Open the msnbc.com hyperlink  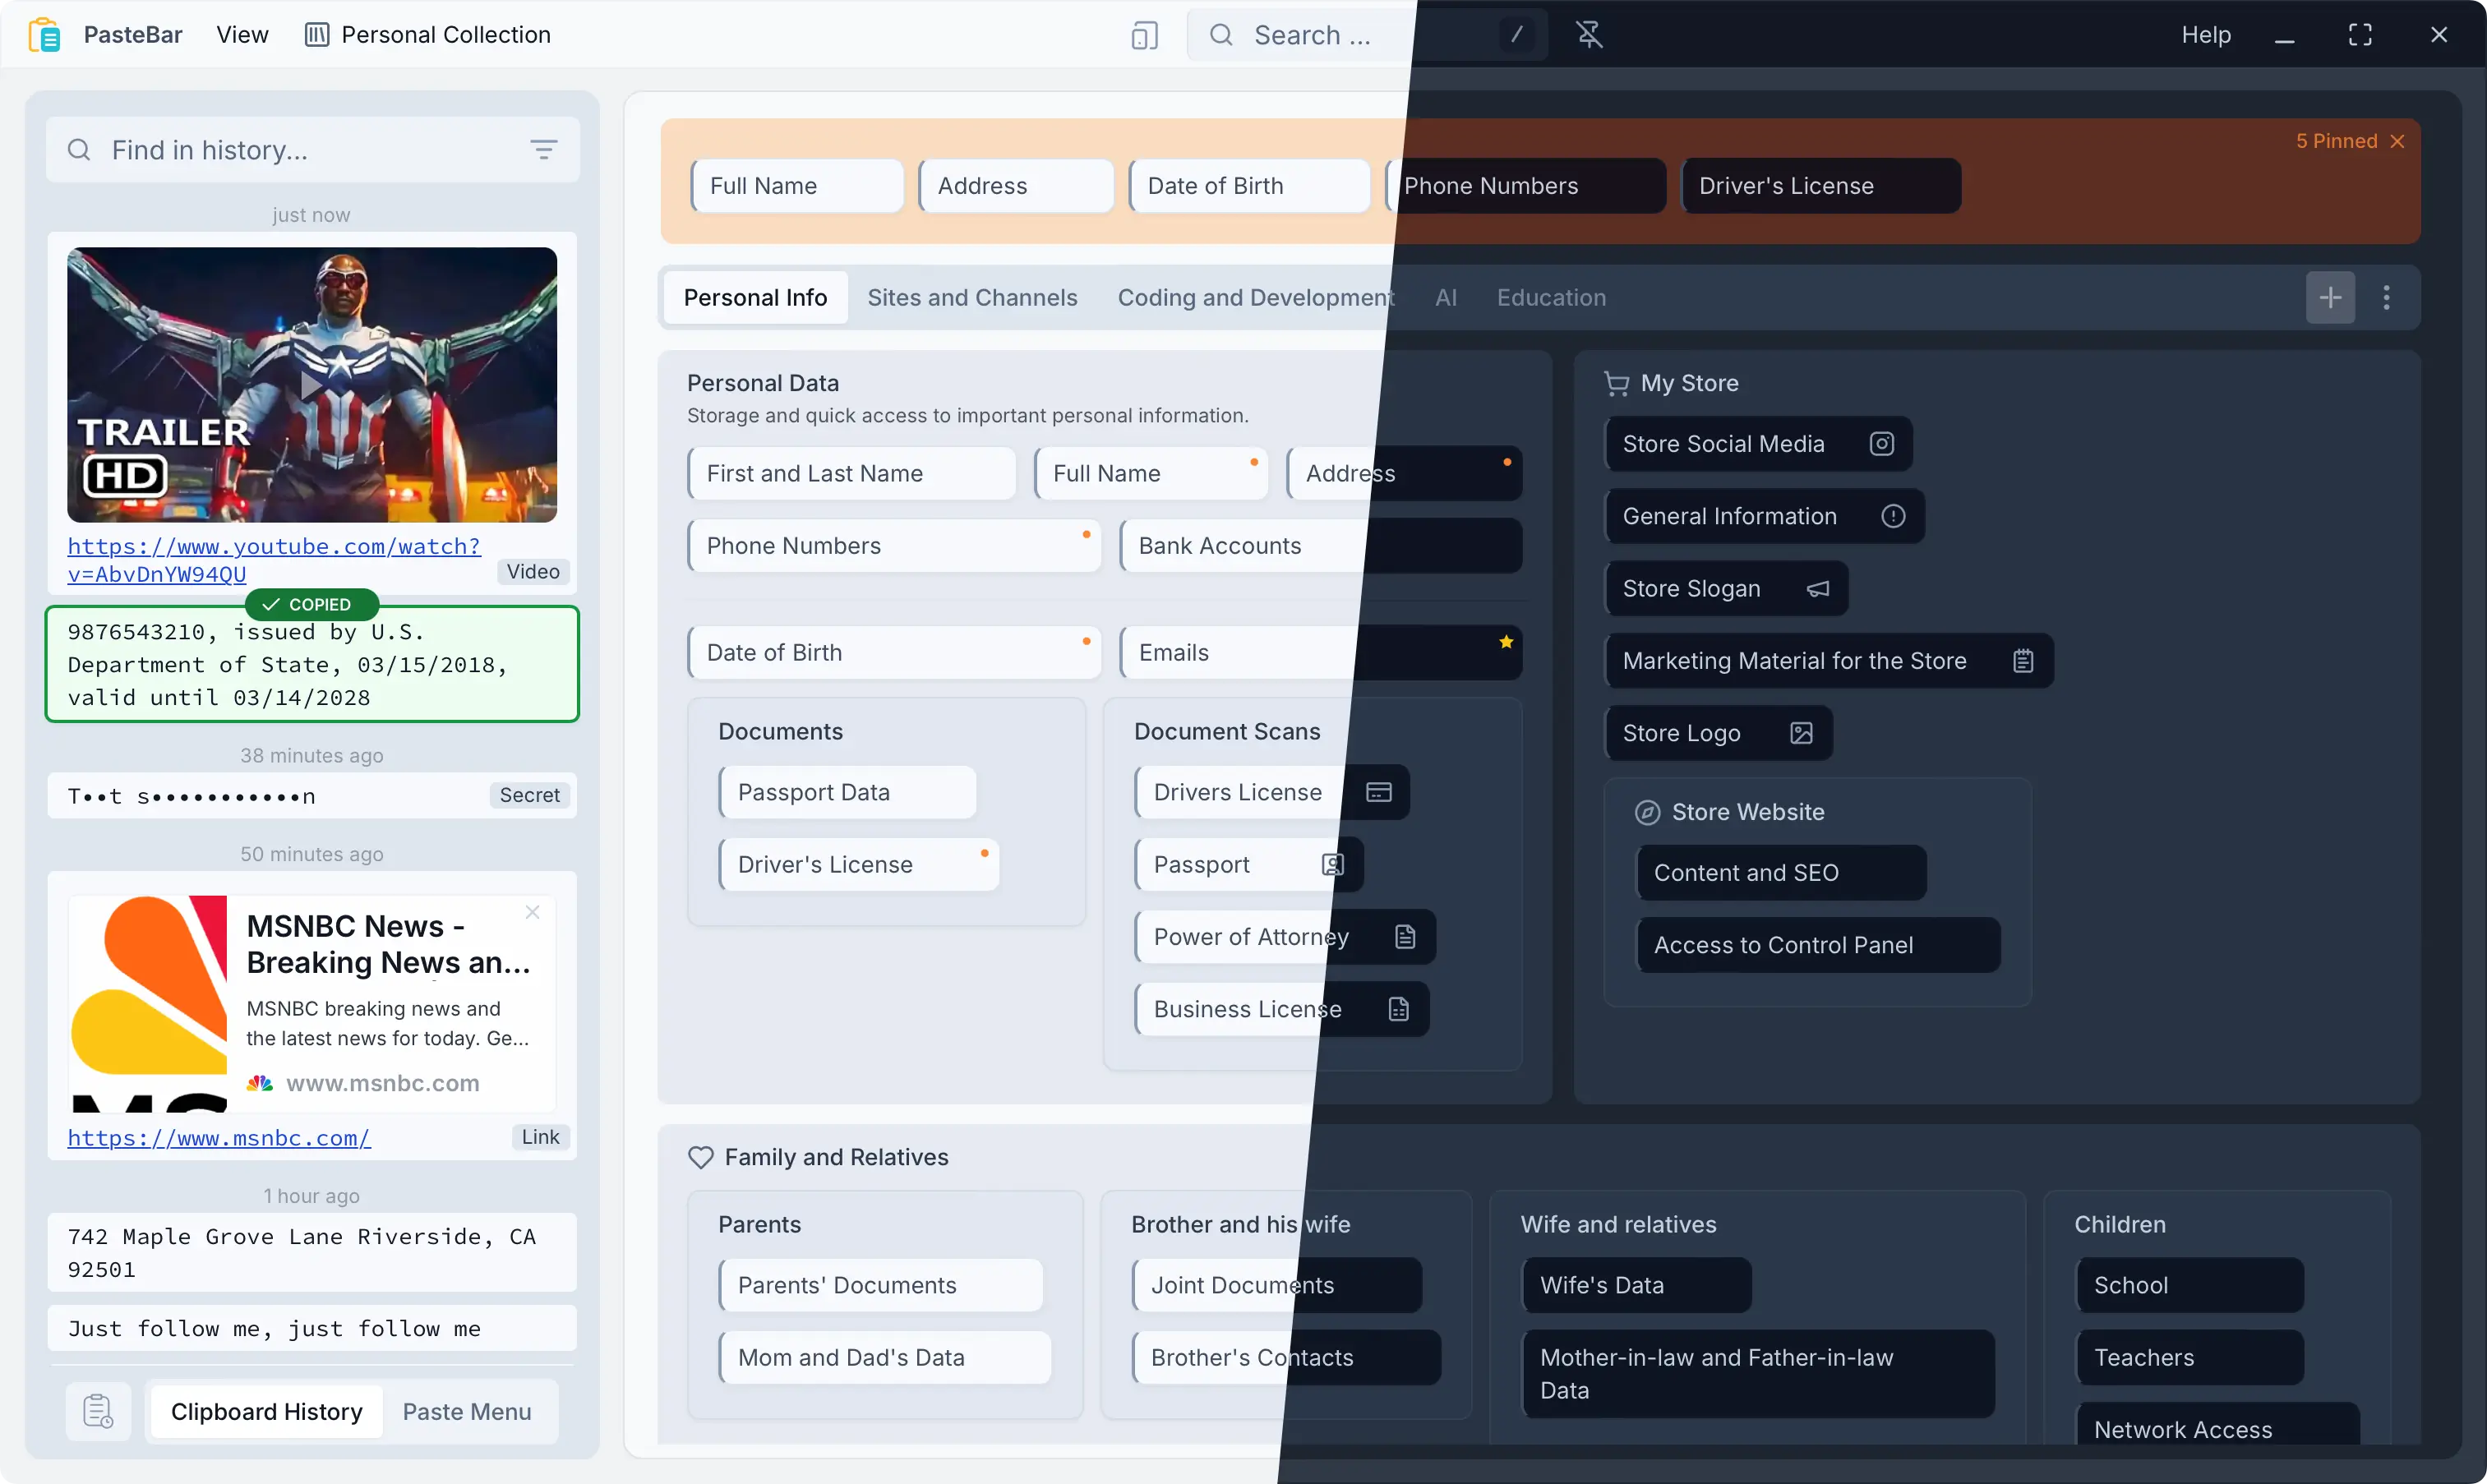point(219,1138)
